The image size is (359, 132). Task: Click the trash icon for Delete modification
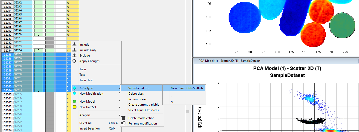[123, 118]
